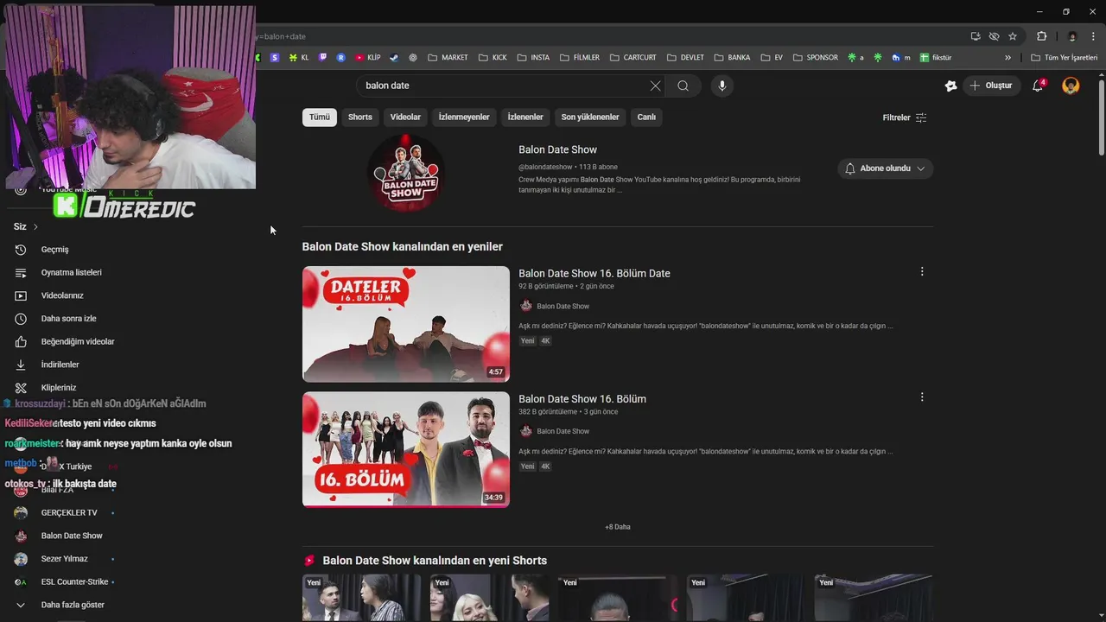Open the three-dot menu for the 34:39 video
Image resolution: width=1106 pixels, height=622 pixels.
click(x=922, y=397)
